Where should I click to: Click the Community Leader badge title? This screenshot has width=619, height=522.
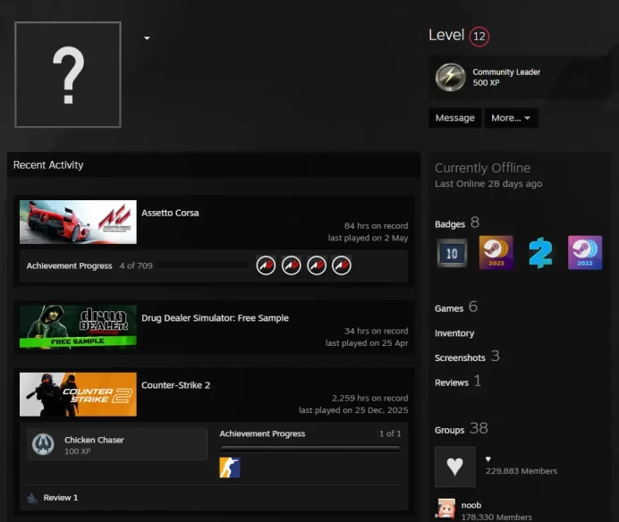506,72
